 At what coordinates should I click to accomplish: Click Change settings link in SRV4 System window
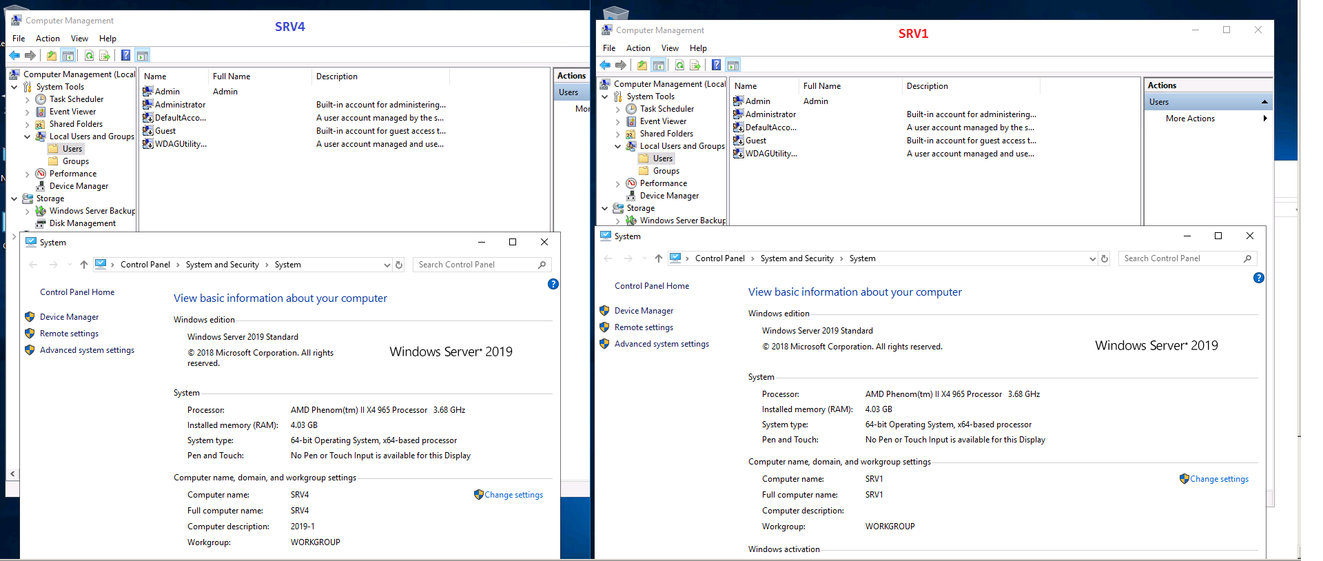click(x=513, y=495)
